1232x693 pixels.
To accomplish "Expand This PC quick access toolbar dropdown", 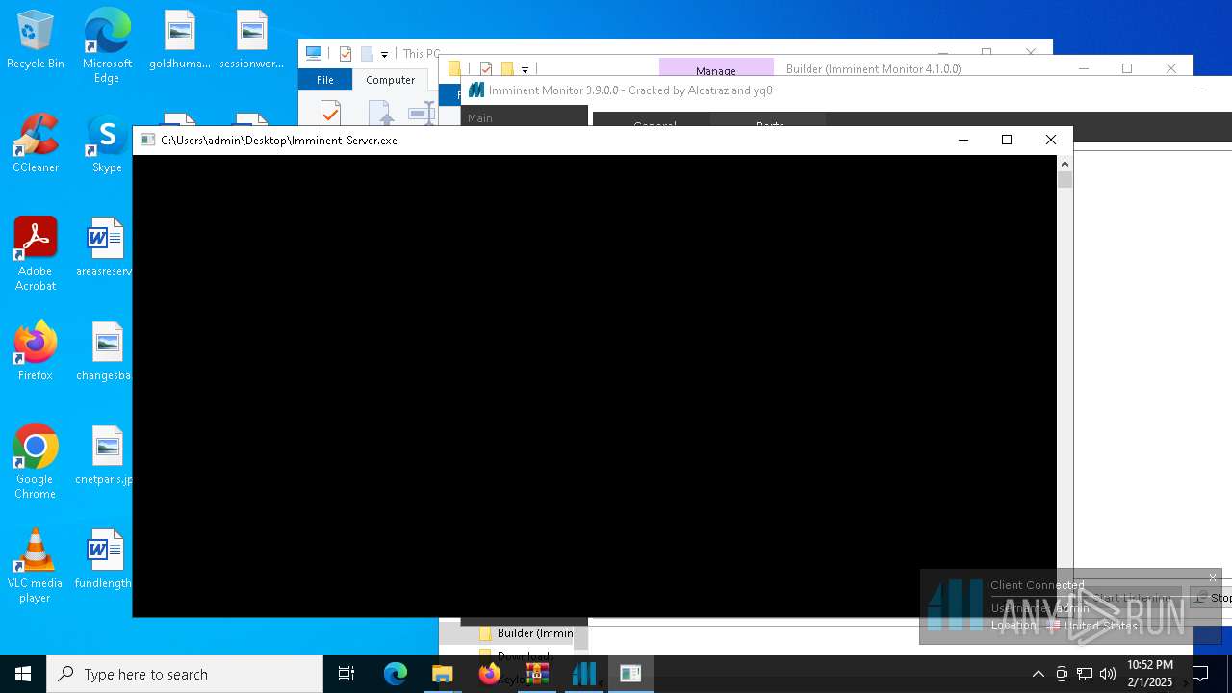I will click(384, 54).
